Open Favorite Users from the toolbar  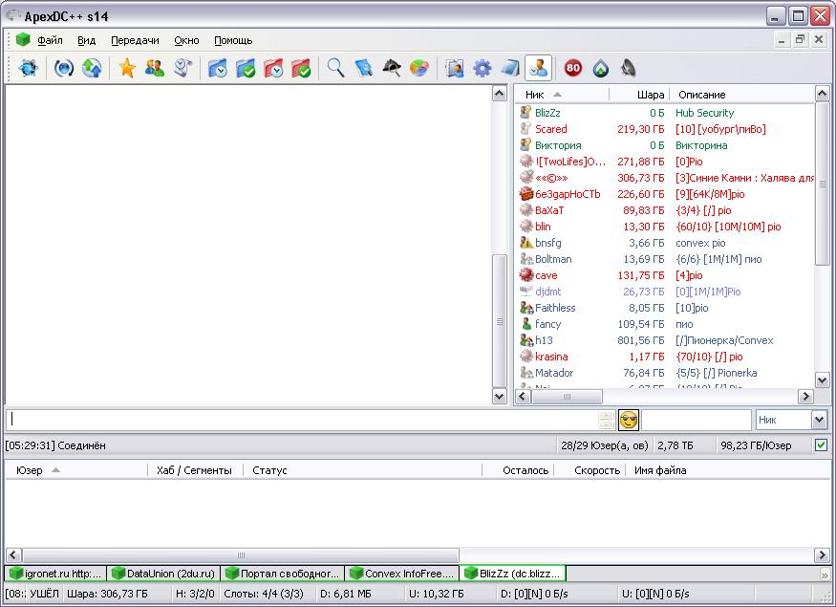pyautogui.click(x=154, y=68)
